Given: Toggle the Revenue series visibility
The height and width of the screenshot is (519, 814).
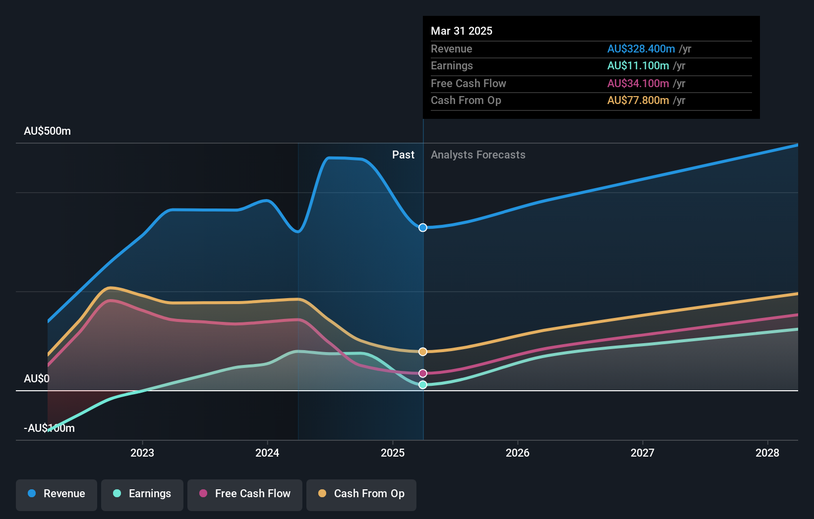Looking at the screenshot, I should coord(56,494).
